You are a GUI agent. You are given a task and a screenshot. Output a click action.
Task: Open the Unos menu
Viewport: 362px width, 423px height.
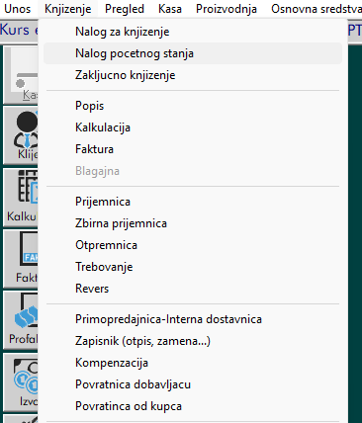click(17, 9)
